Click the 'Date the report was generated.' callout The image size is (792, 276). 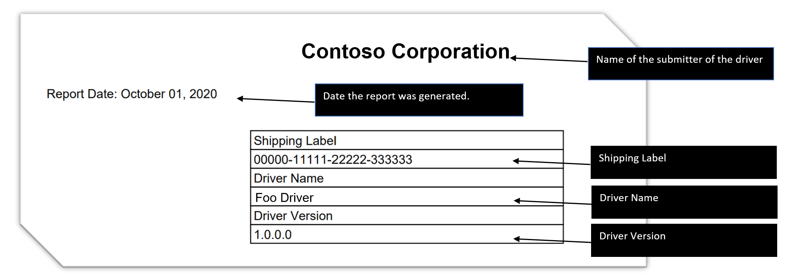(x=419, y=100)
